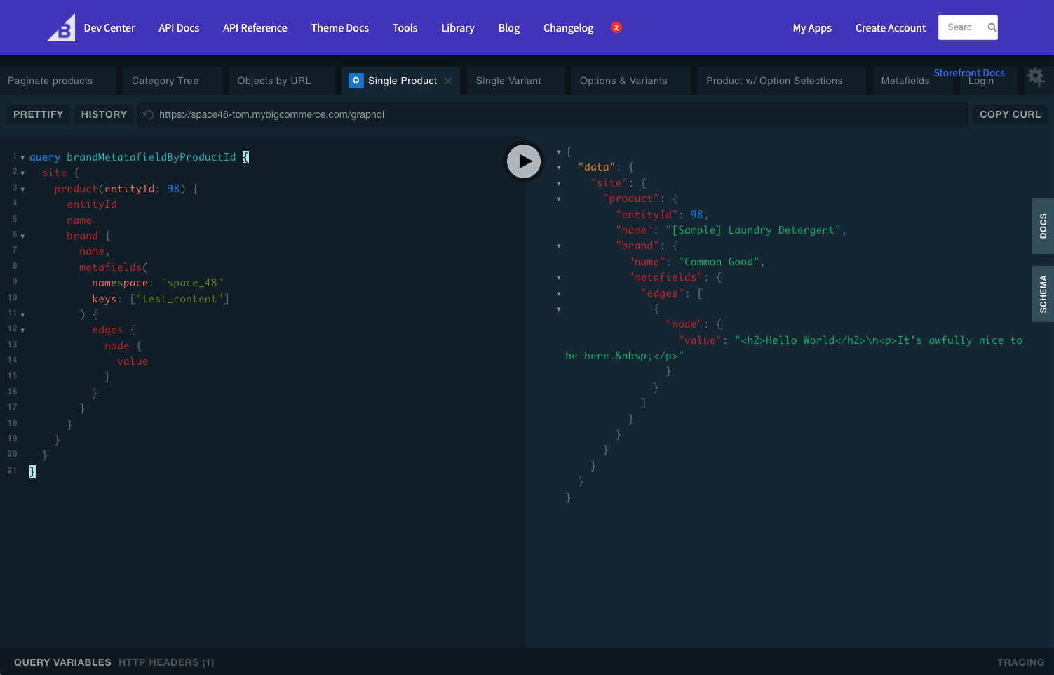Close the Single Product tab
1054x675 pixels.
pyautogui.click(x=448, y=81)
